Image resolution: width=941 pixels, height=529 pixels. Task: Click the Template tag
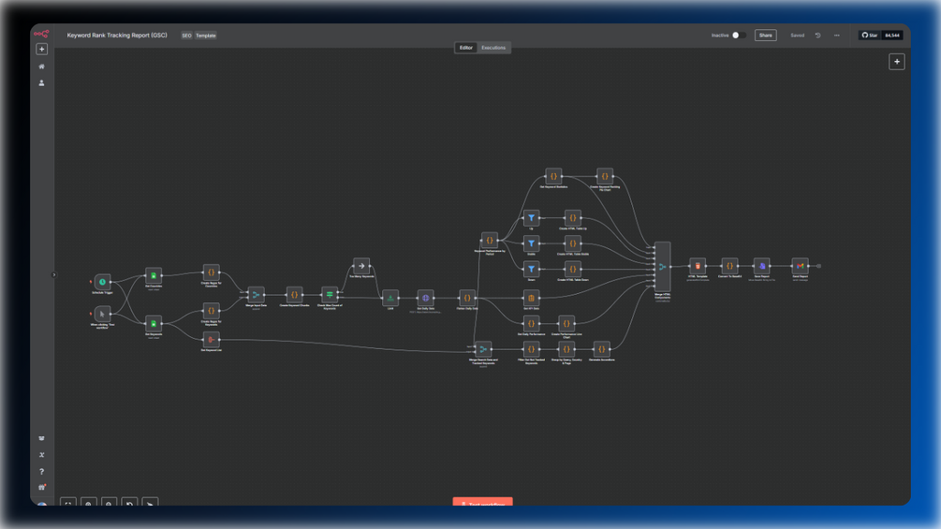pyautogui.click(x=206, y=36)
